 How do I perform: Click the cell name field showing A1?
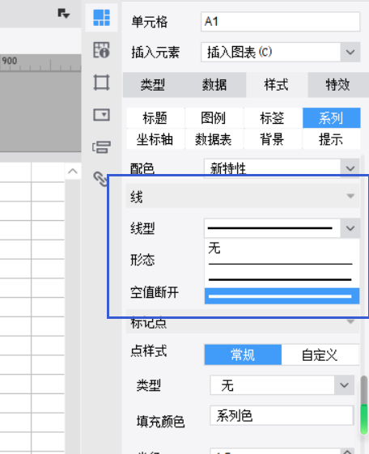click(281, 22)
